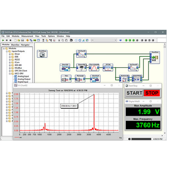Select the Rectangle generator module block
This screenshot has width=169, height=169.
80,79
